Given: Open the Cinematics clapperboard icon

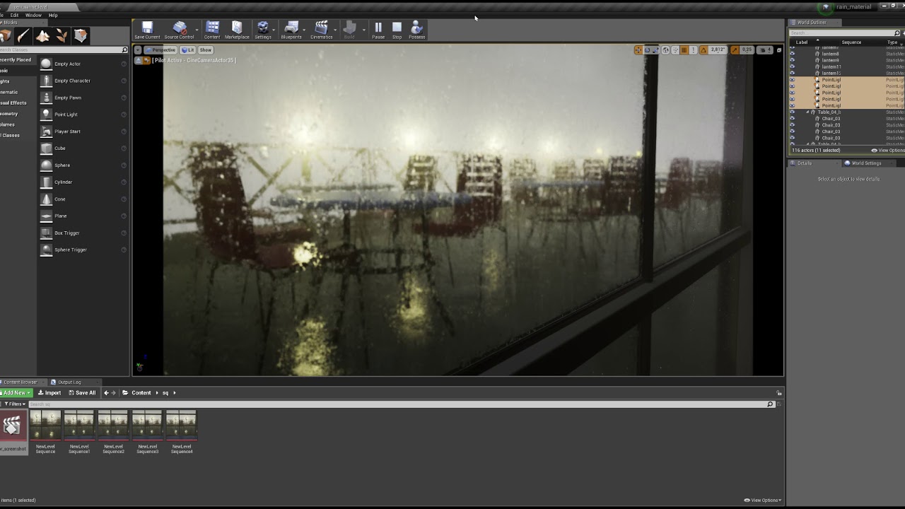Looking at the screenshot, I should click(321, 30).
